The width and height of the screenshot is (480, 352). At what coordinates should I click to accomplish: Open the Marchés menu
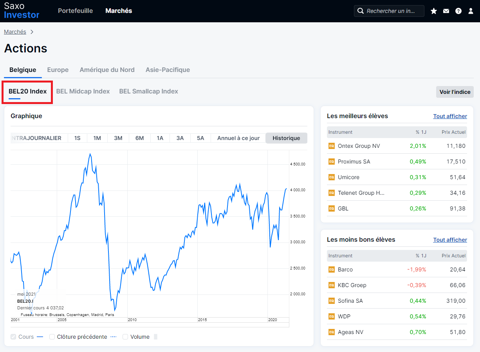point(119,11)
